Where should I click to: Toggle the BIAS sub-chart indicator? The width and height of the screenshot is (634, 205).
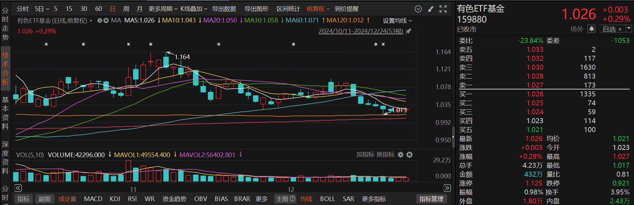pyautogui.click(x=221, y=199)
